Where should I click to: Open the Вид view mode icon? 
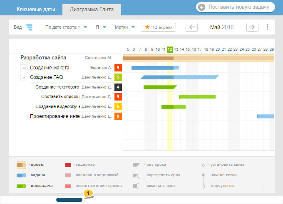coord(30,27)
